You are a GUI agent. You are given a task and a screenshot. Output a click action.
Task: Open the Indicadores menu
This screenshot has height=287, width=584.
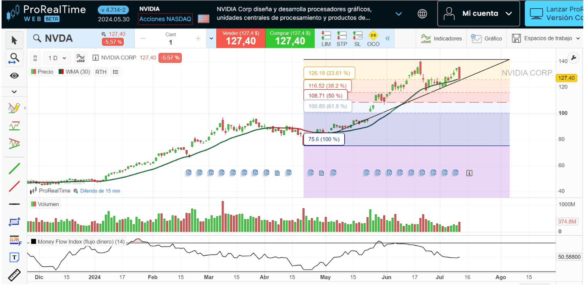[441, 39]
